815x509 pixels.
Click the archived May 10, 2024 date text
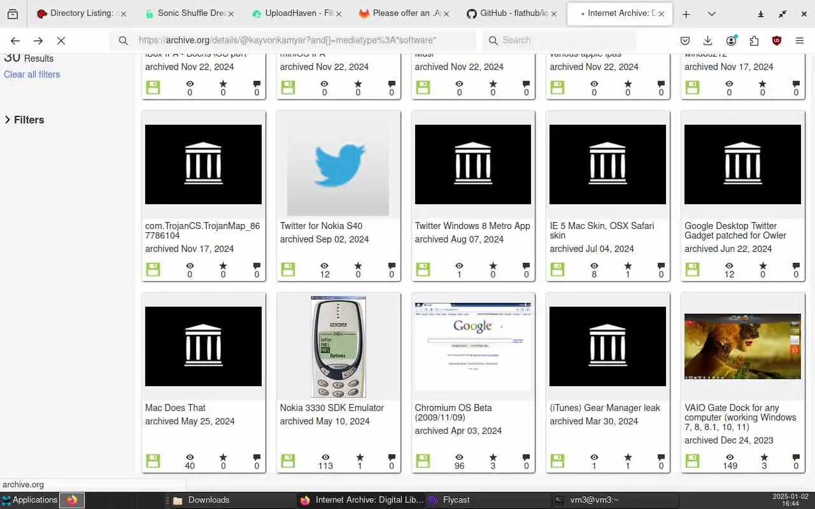325,421
